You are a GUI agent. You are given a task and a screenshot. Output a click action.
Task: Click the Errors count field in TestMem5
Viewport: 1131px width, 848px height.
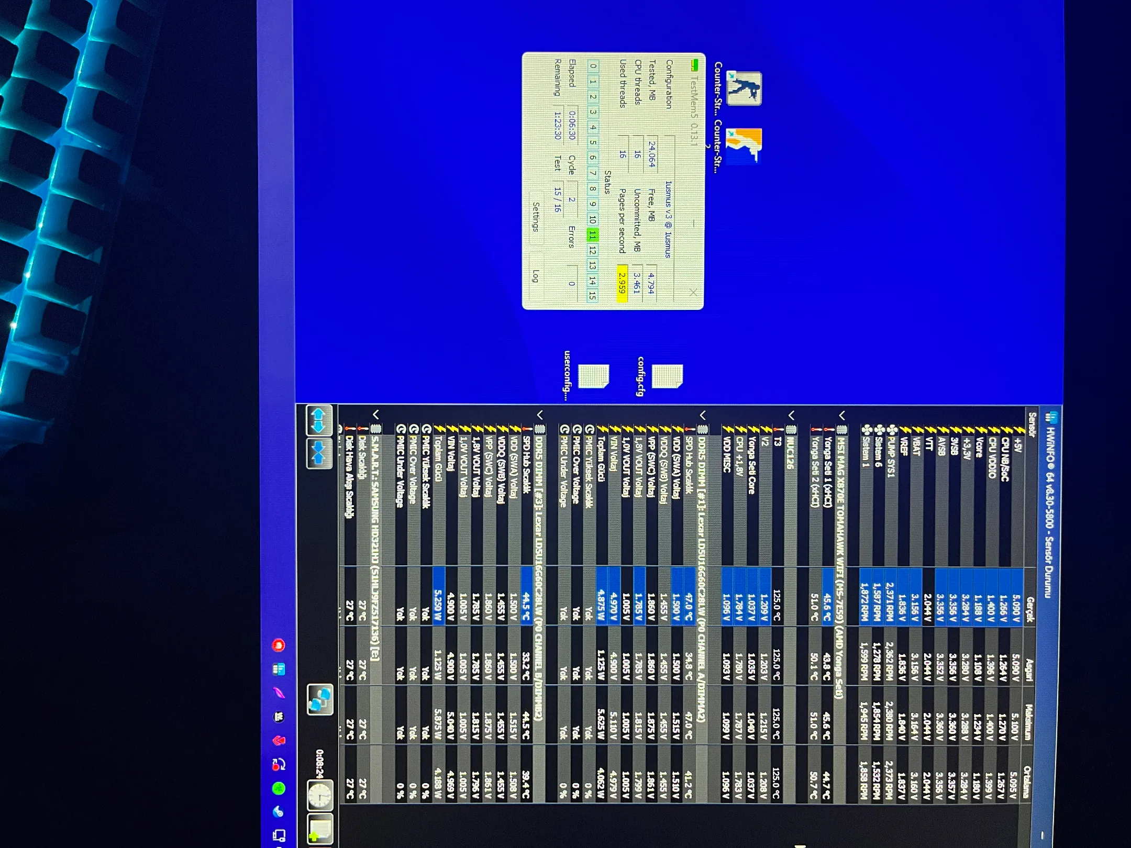click(572, 283)
